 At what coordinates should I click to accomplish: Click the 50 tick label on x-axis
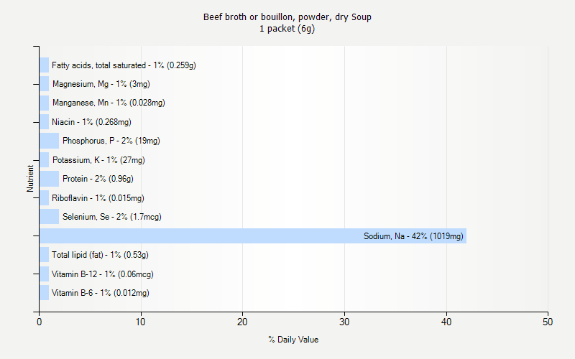pos(548,322)
